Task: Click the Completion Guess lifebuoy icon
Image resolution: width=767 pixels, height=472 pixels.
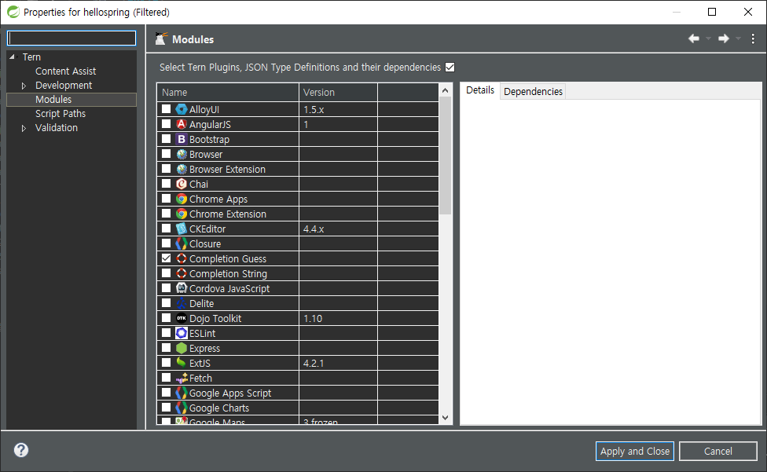Action: coord(182,258)
